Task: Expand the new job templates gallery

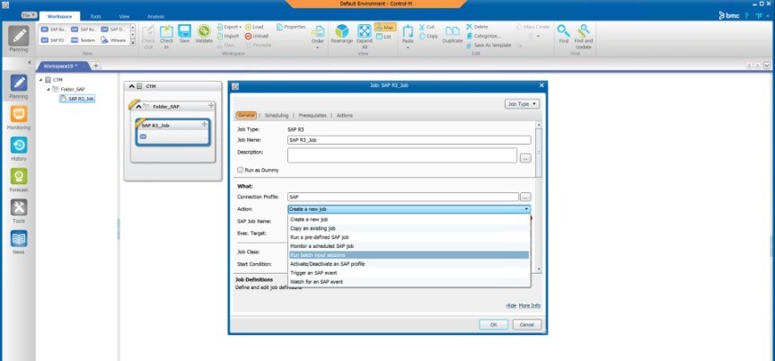Action: [133, 43]
